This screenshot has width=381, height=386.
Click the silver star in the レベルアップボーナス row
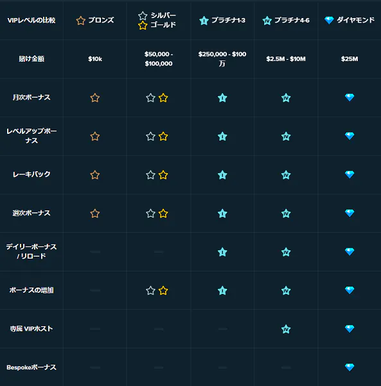(x=150, y=136)
